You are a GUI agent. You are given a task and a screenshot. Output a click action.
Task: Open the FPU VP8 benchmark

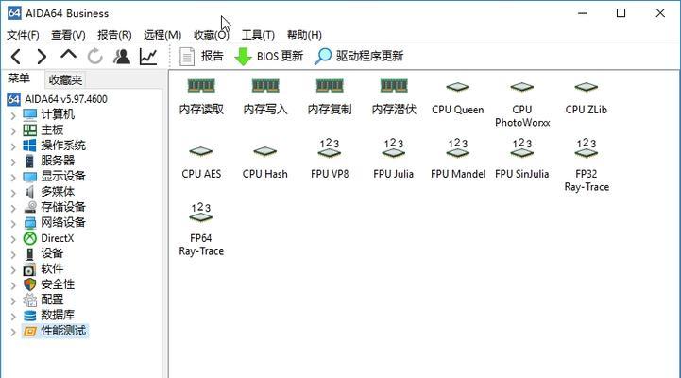pyautogui.click(x=330, y=159)
